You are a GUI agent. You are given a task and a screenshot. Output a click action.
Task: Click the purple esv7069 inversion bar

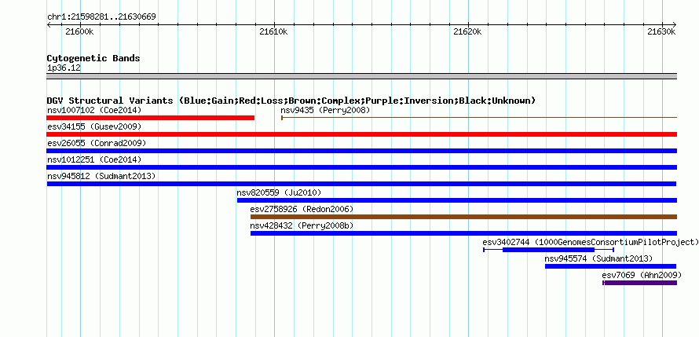click(640, 283)
